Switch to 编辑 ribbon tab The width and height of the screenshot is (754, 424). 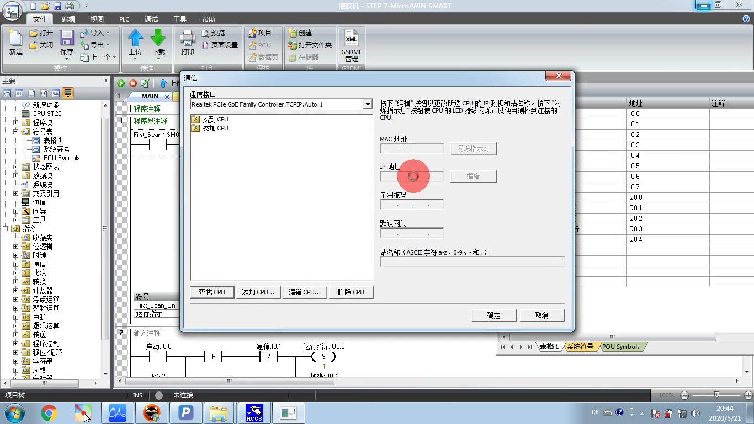click(68, 19)
